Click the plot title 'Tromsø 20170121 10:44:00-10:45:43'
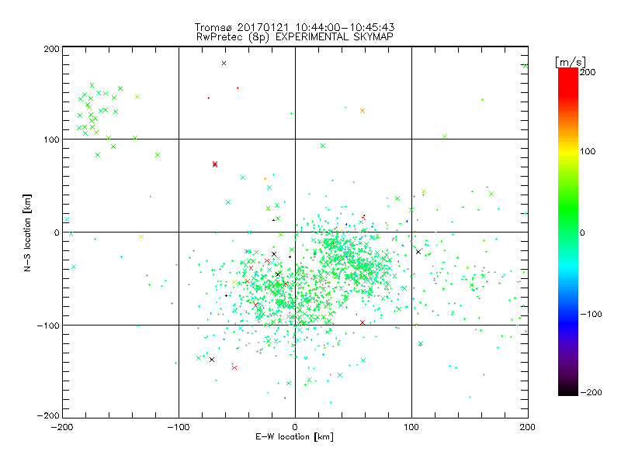This screenshot has height=465, width=621. click(x=294, y=27)
